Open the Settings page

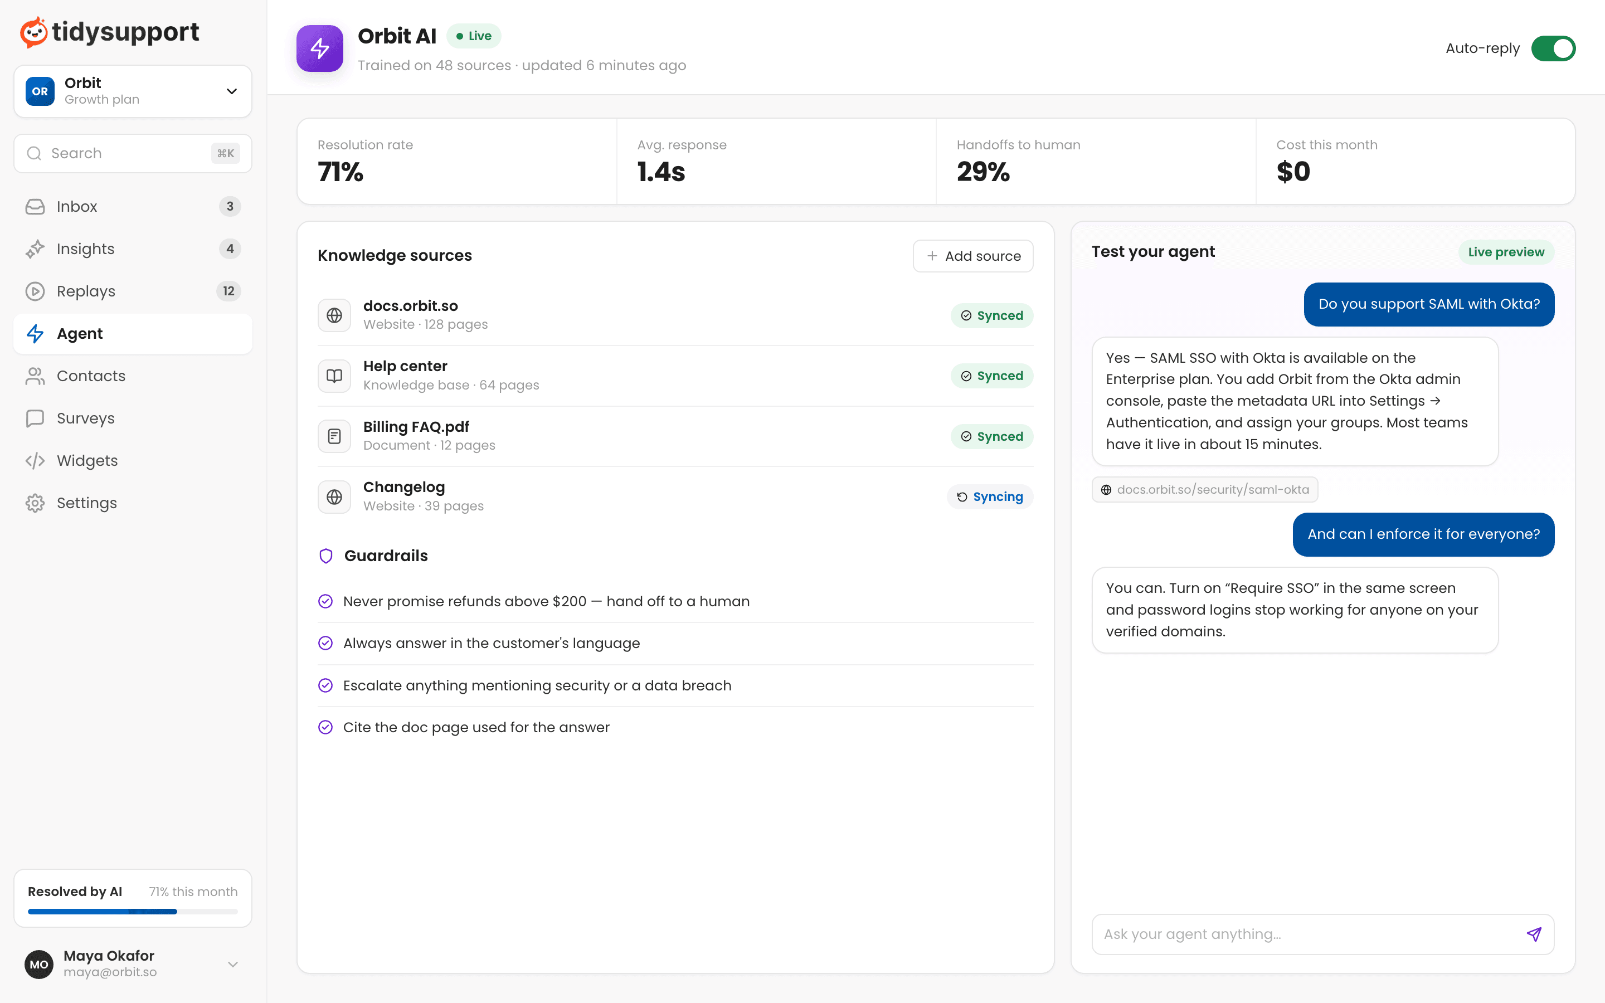point(133,503)
